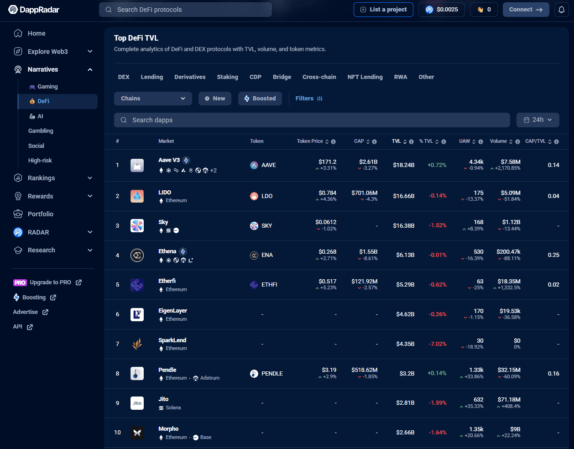This screenshot has width=574, height=449.
Task: Click the DappRadar logo
Action: coord(34,10)
